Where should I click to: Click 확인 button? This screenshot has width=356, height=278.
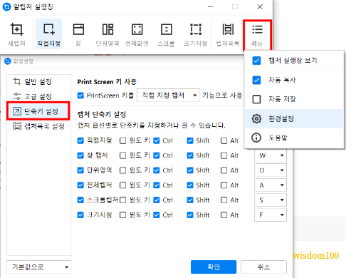214,267
